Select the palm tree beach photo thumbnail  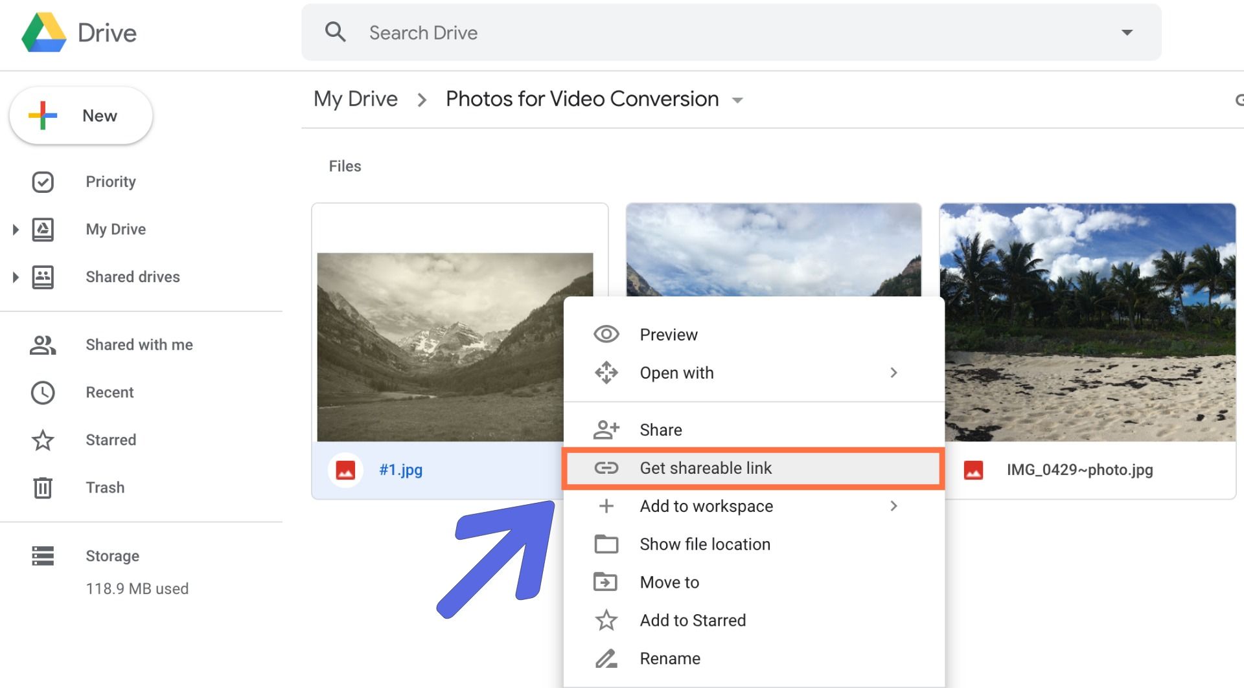coord(1087,322)
